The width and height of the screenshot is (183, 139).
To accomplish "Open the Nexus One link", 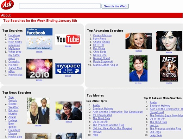I will pyautogui.click(x=100, y=55).
